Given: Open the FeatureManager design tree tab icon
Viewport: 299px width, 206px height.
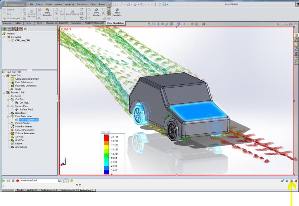Looking at the screenshot, I should (x=4, y=29).
